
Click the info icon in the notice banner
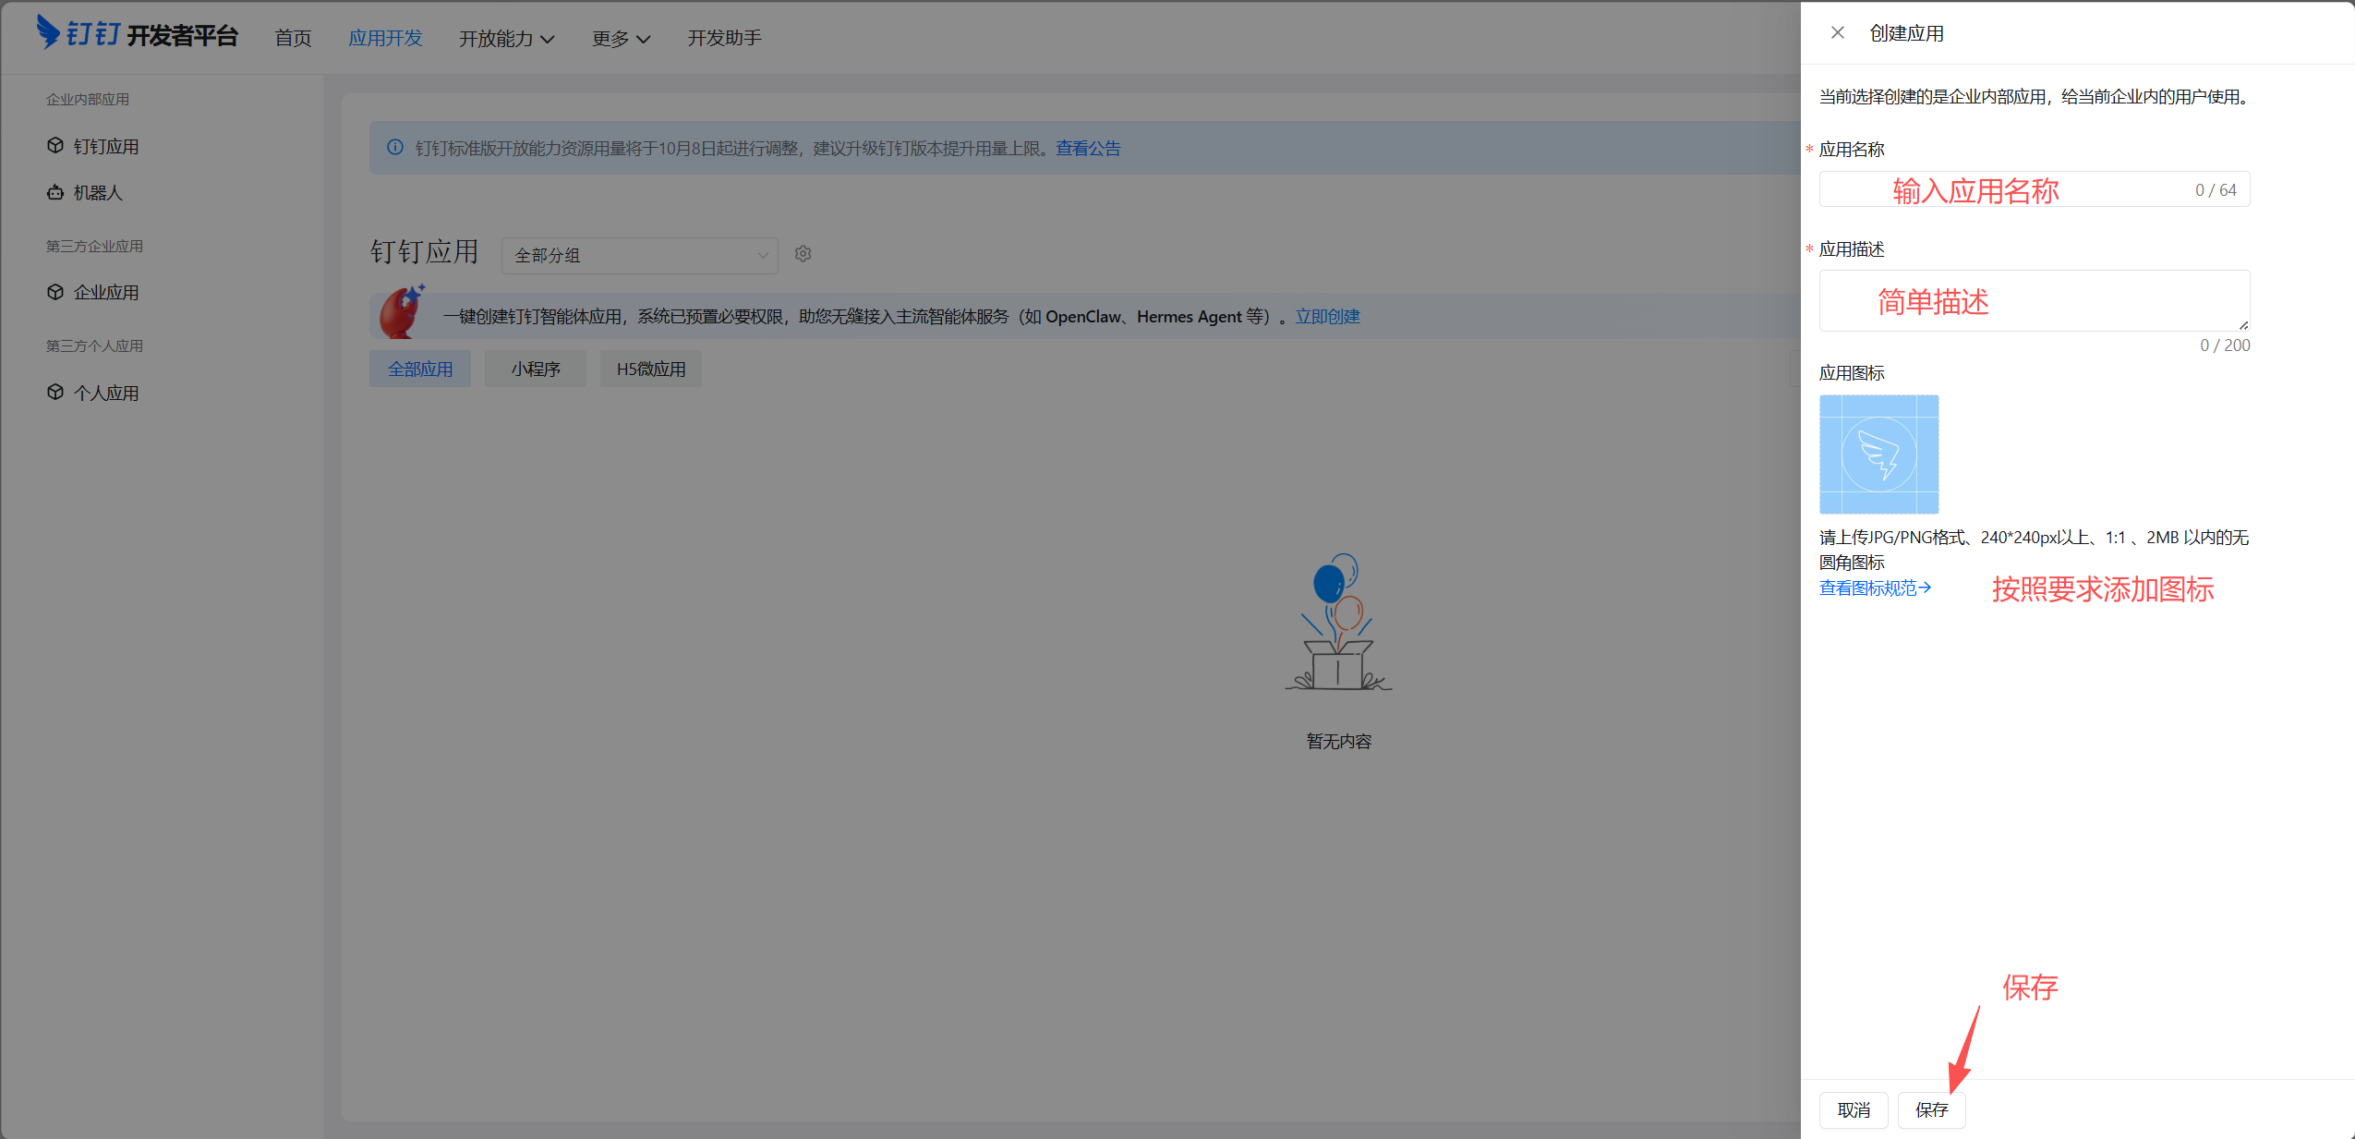tap(395, 148)
